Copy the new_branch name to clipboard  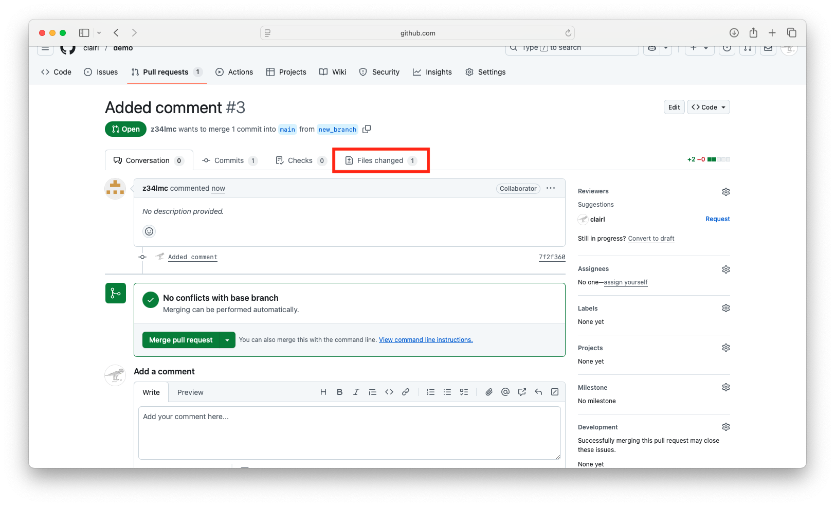pos(367,129)
